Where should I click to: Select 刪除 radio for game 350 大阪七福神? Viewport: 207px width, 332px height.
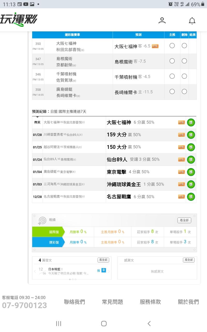coord(184,46)
